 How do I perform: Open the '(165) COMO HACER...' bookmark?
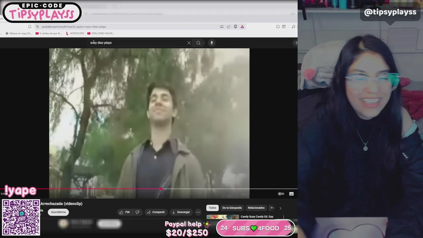[101, 33]
